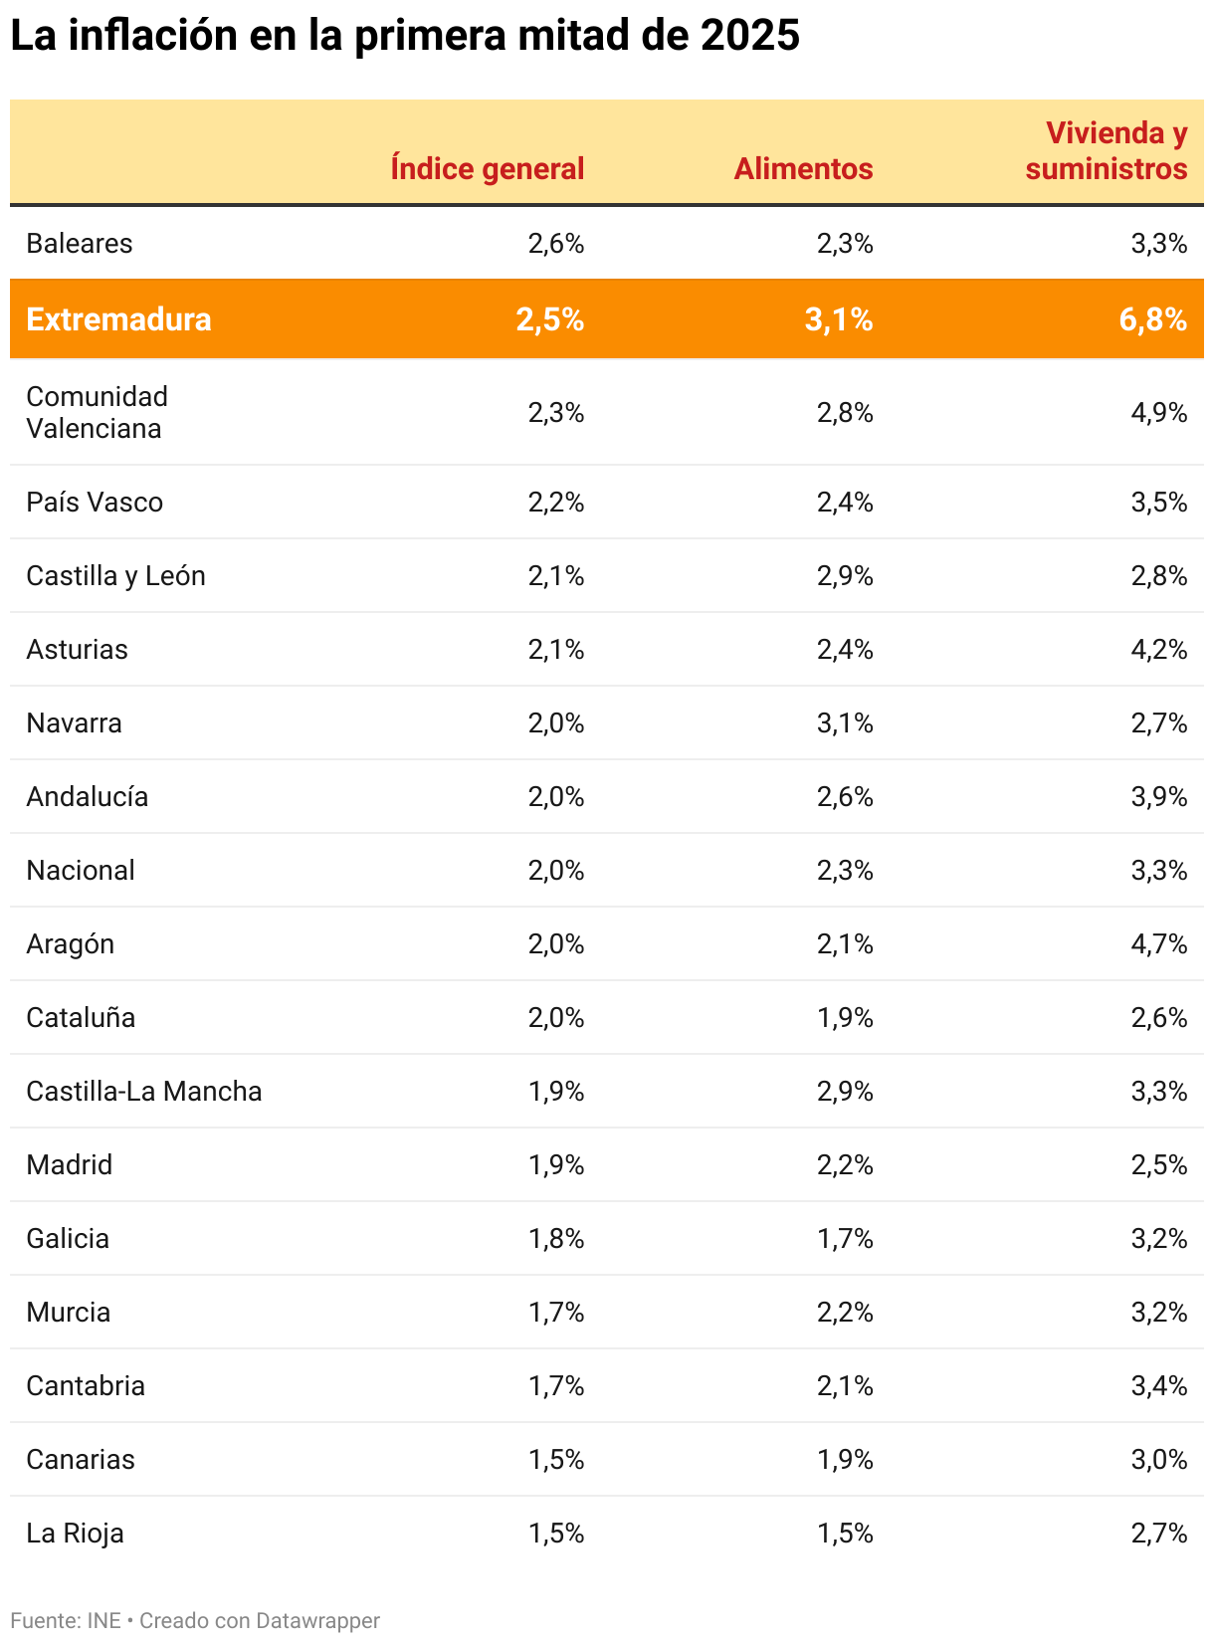The image size is (1214, 1644).
Task: Select the Castilla y León row
Action: [x=607, y=575]
